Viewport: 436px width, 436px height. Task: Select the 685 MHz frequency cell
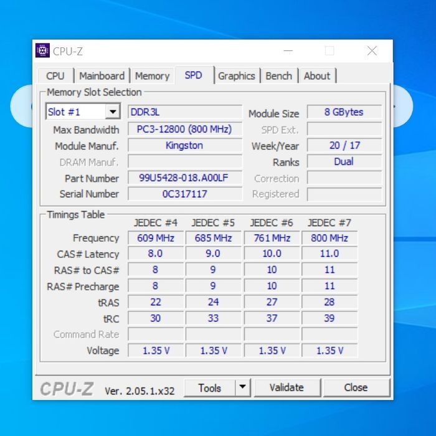[x=213, y=238]
